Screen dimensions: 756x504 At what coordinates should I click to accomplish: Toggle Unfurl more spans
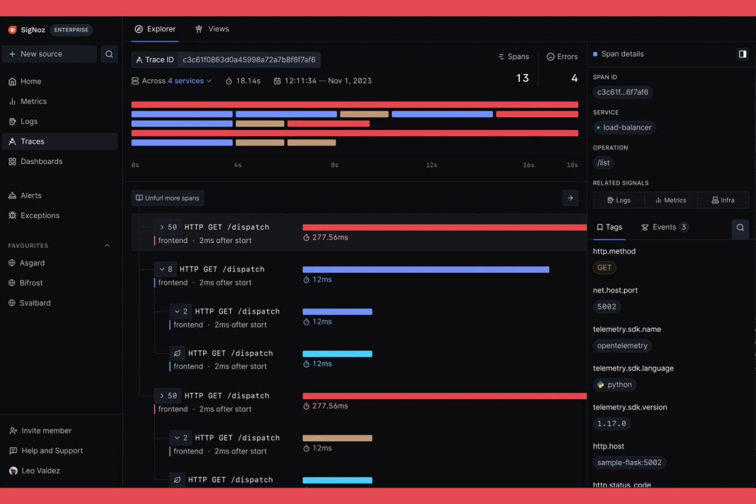(168, 198)
